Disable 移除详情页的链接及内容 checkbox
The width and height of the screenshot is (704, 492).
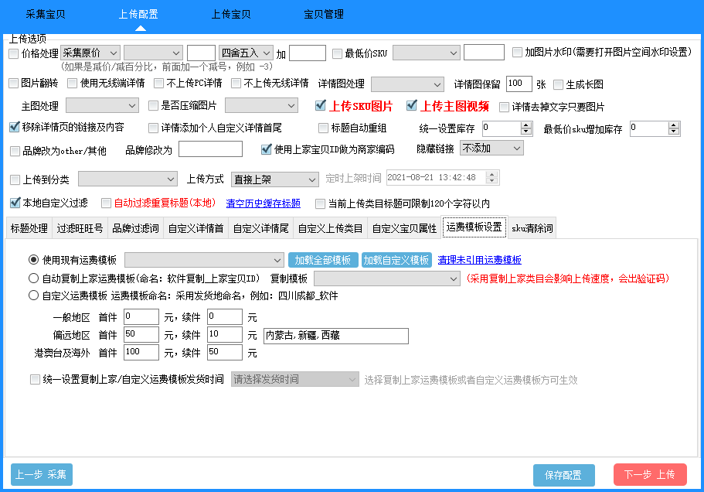point(14,127)
